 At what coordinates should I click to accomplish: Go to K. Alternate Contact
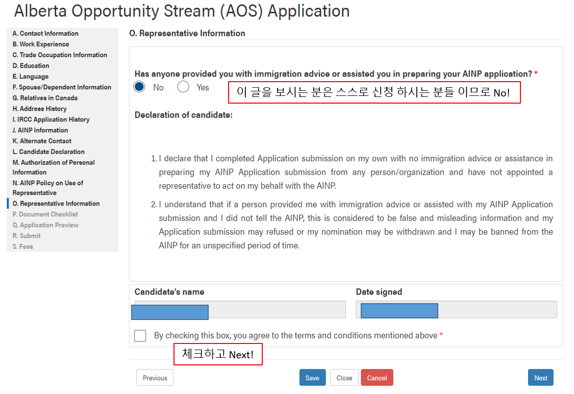42,141
